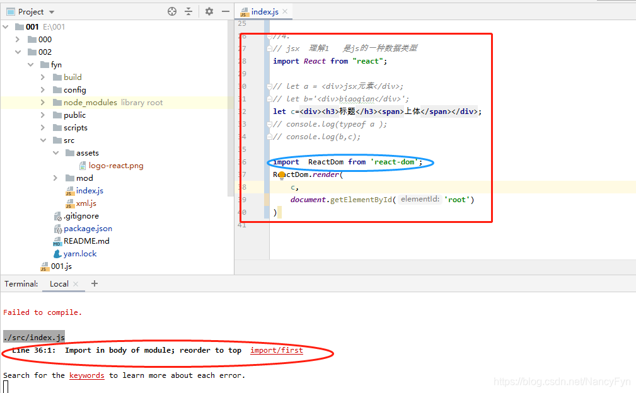Image resolution: width=636 pixels, height=393 pixels.
Task: Click line number 25 in gutter
Action: tap(242, 23)
